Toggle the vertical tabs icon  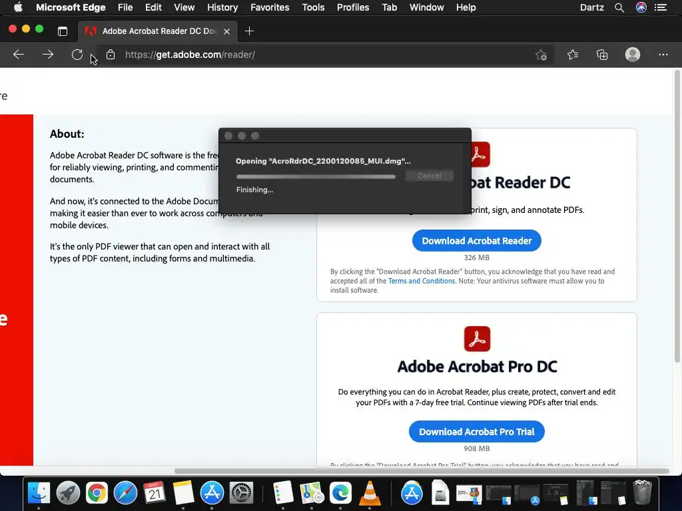tap(63, 31)
